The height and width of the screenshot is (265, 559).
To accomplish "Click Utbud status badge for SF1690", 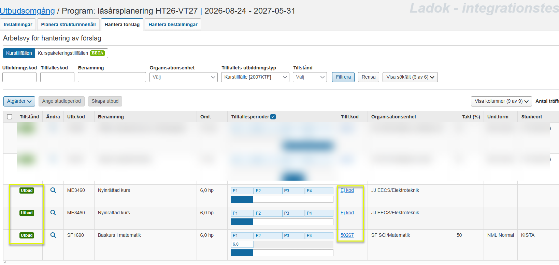I will coord(27,235).
